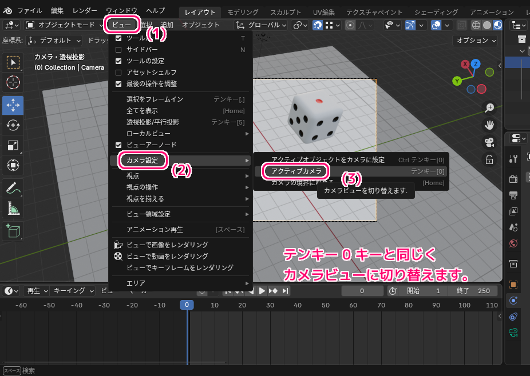The height and width of the screenshot is (376, 530).
Task: Select the Move tool in the toolbar
Action: pyautogui.click(x=14, y=105)
